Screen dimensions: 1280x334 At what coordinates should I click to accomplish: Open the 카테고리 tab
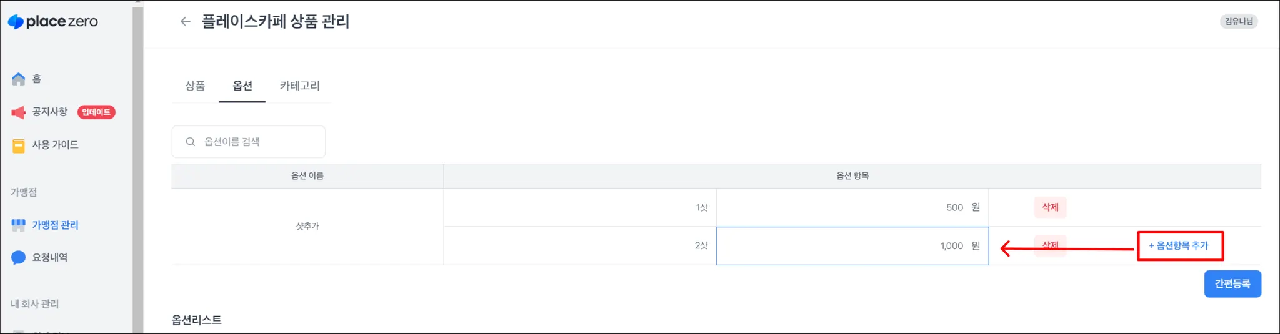tap(300, 86)
